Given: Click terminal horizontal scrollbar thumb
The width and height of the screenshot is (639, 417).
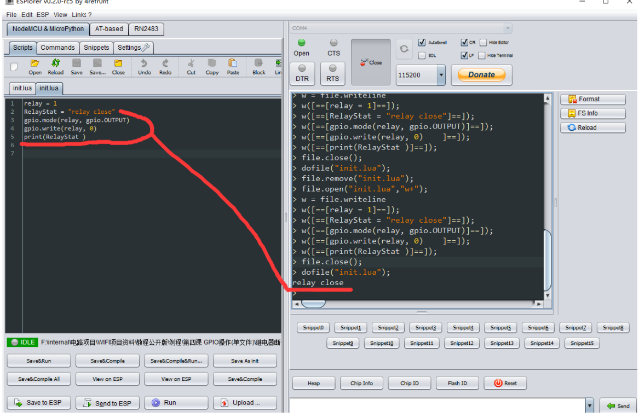Looking at the screenshot, I should [313, 304].
